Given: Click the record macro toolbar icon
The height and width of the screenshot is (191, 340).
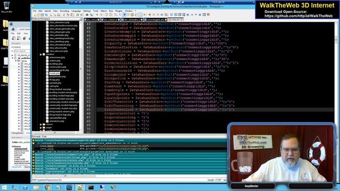Looking at the screenshot, I should (x=150, y=15).
